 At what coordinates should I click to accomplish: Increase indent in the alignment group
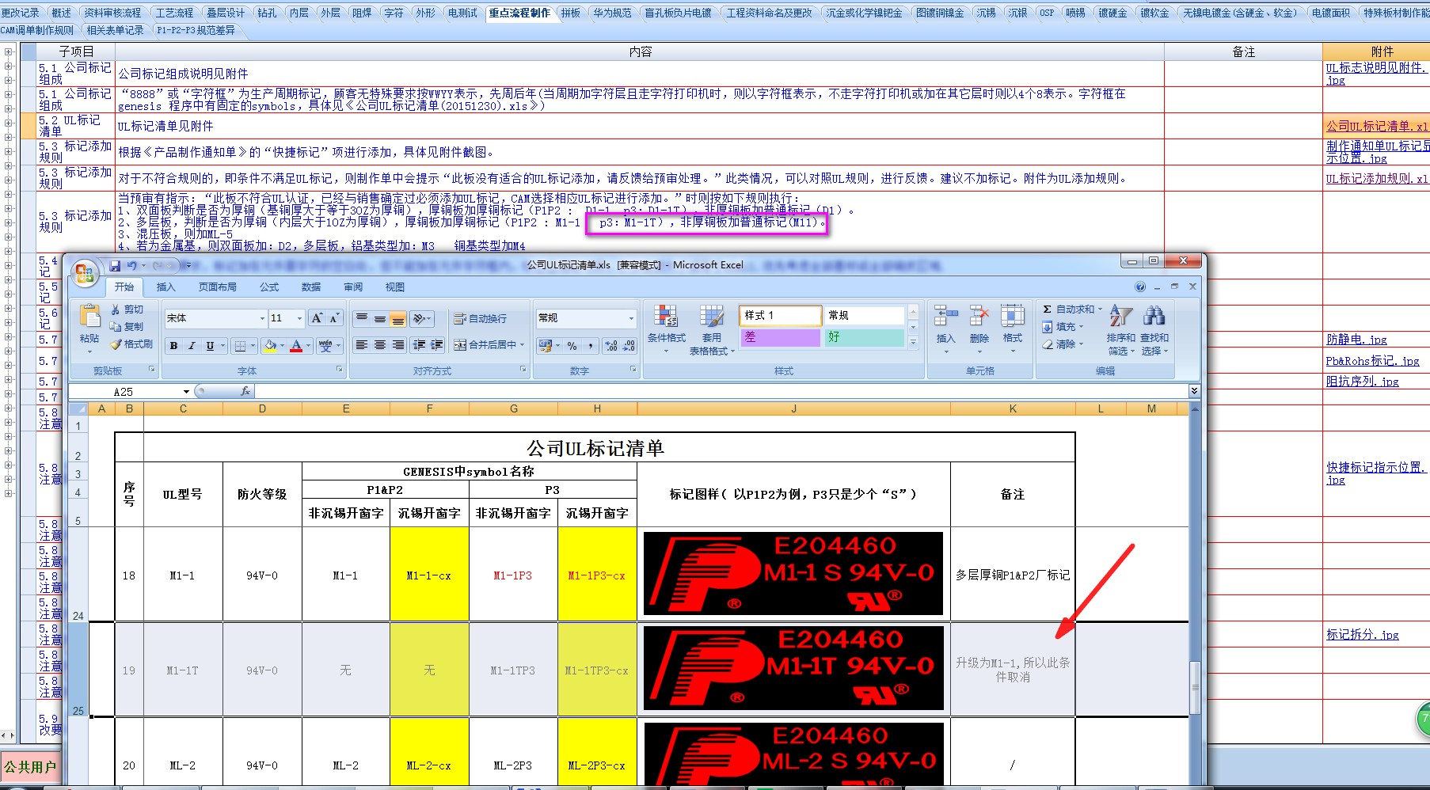point(436,345)
